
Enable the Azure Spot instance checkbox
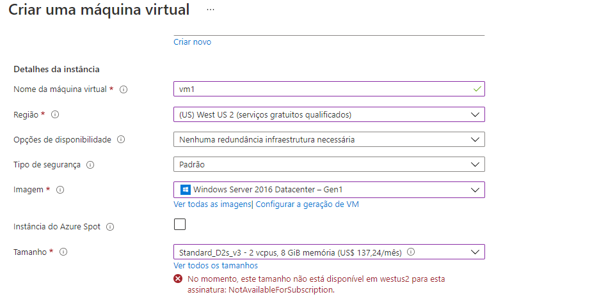[180, 224]
